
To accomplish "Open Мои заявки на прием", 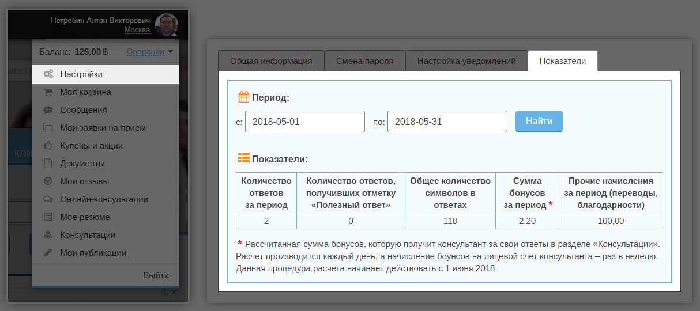I will click(x=103, y=128).
